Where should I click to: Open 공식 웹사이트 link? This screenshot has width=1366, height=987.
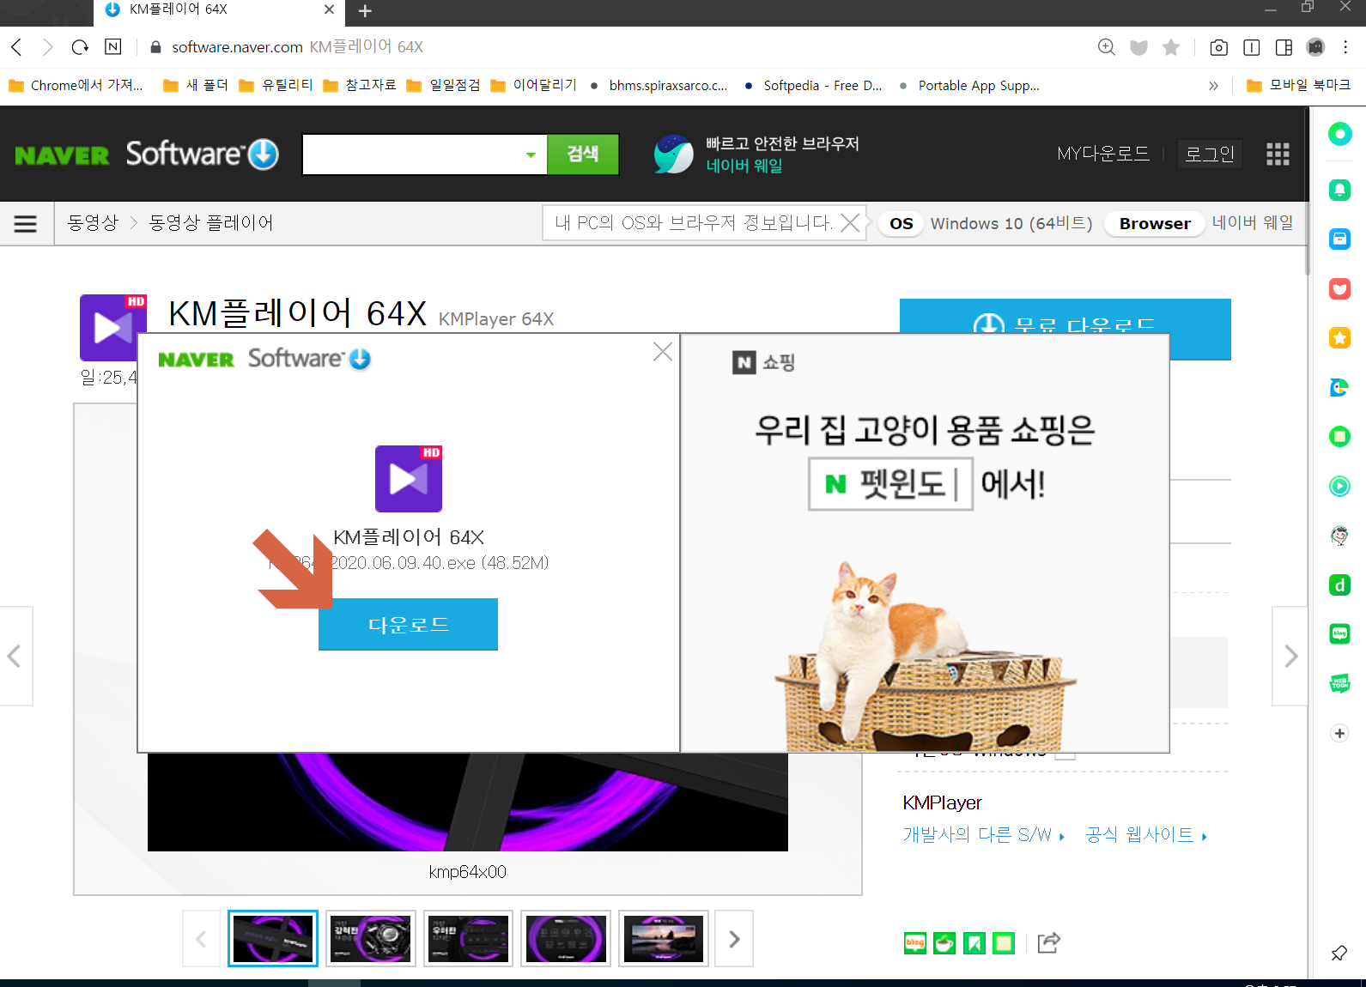[x=1146, y=835]
